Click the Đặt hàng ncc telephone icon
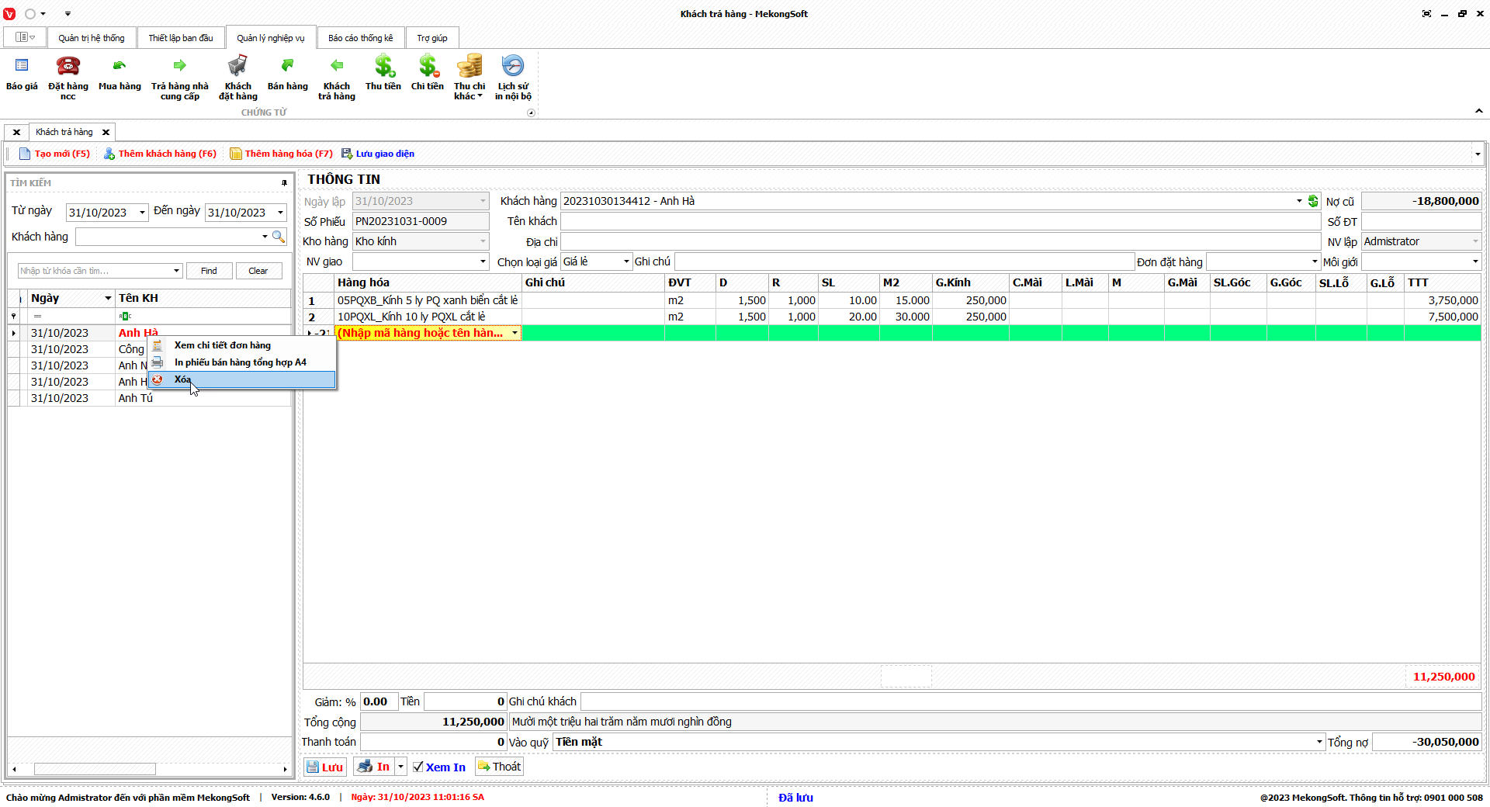 click(68, 67)
